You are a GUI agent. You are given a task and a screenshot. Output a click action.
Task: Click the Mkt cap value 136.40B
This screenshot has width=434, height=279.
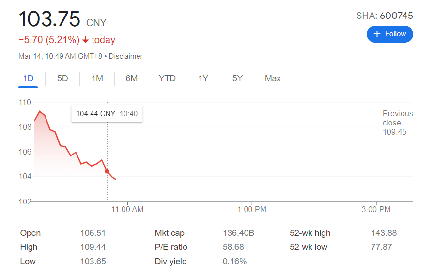238,233
